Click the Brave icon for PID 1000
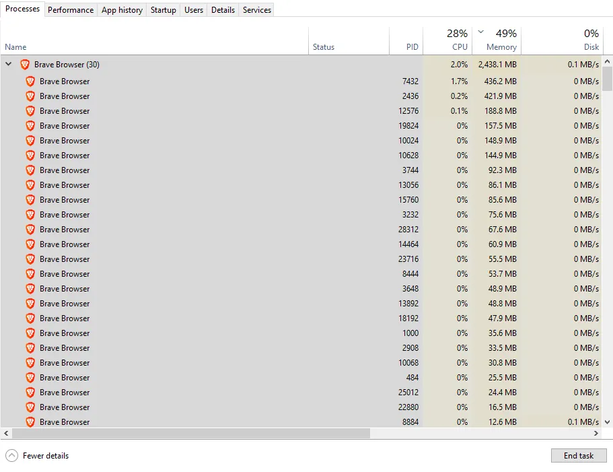The height and width of the screenshot is (472, 613). pyautogui.click(x=30, y=333)
